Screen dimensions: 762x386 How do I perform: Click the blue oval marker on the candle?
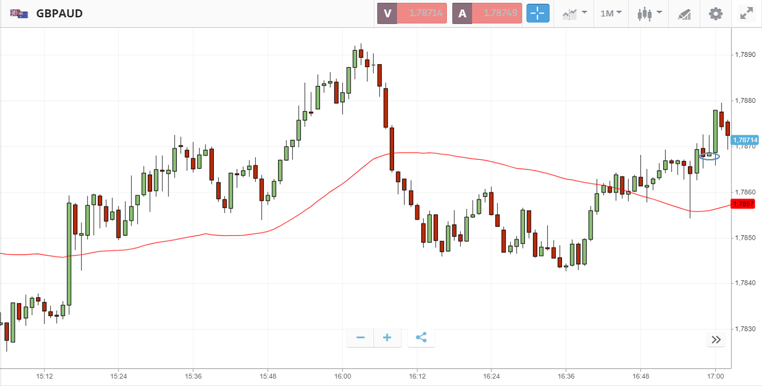click(710, 156)
